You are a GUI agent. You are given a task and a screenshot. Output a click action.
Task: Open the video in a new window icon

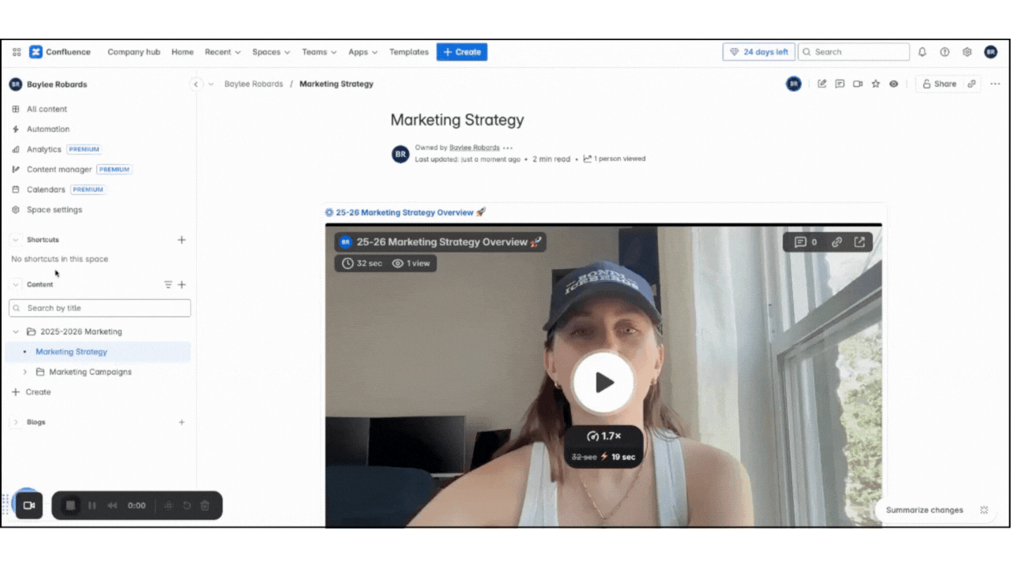859,242
